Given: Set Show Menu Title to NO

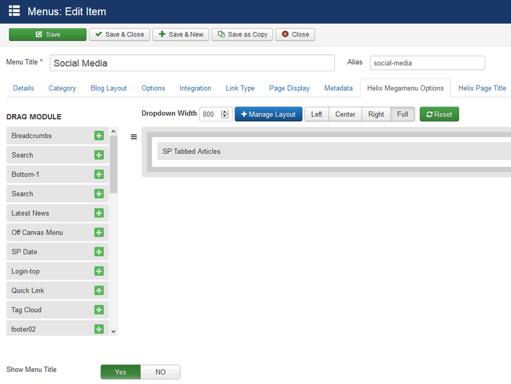Looking at the screenshot, I should click(x=160, y=372).
